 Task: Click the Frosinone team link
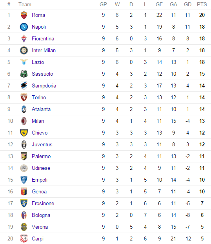click(43, 203)
